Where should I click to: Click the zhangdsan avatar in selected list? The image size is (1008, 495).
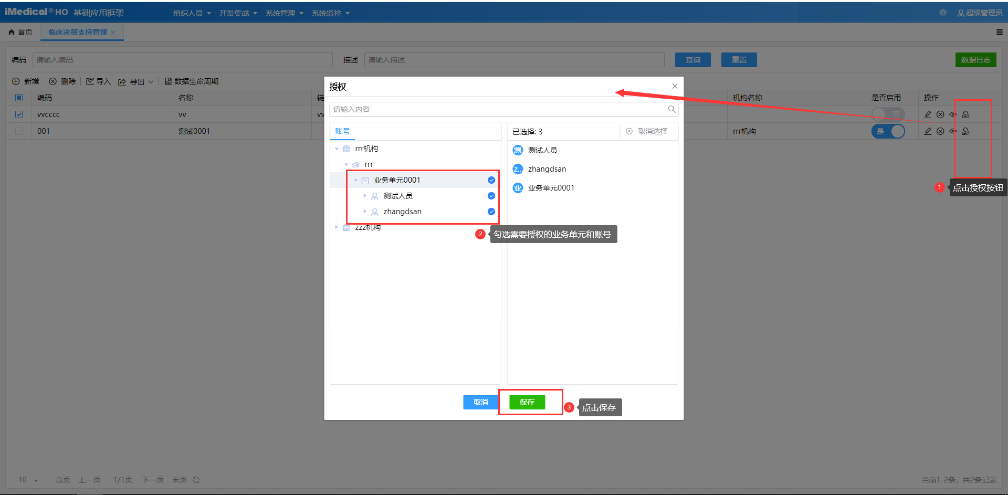click(x=518, y=169)
